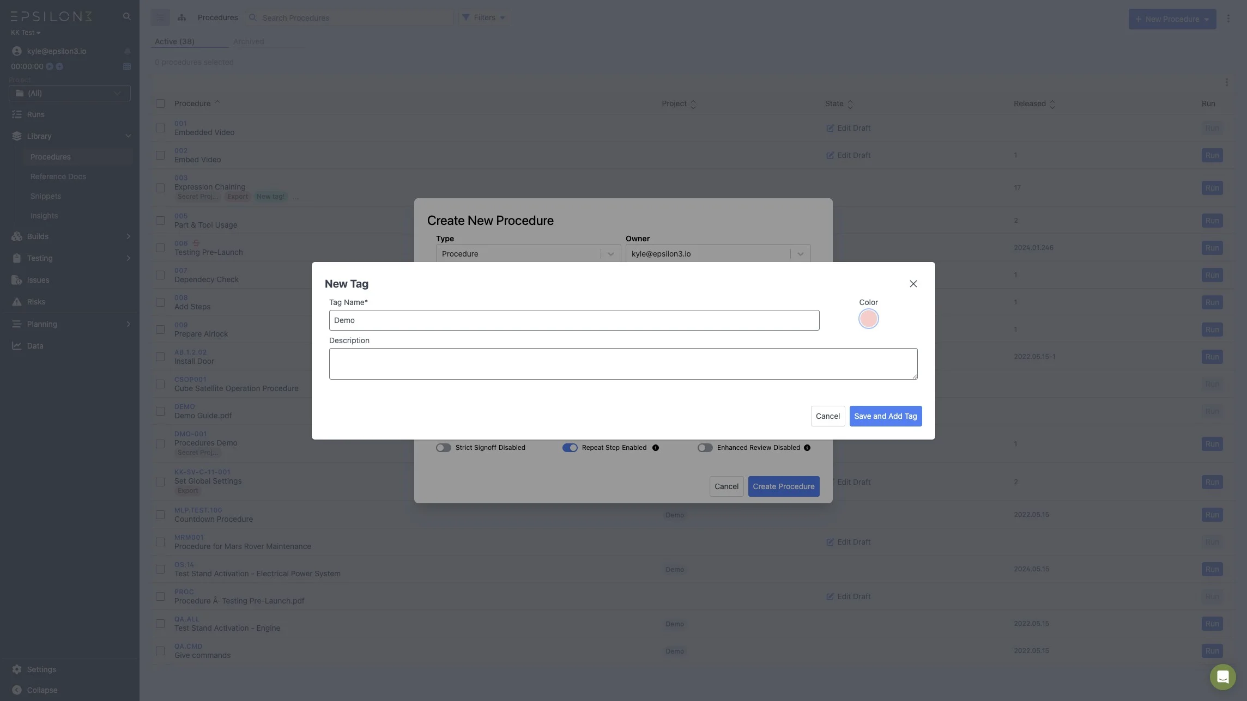
Task: Click New Procedure button
Action: click(1172, 19)
